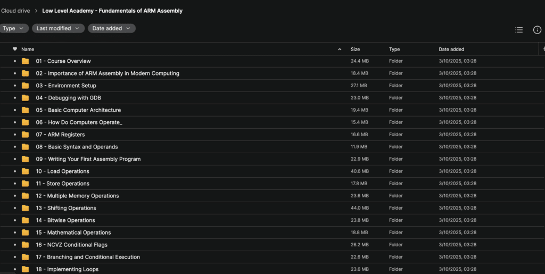Toggle favorite dot for 09 - Writing Your First Assembly Program
545x274 pixels.
14,159
